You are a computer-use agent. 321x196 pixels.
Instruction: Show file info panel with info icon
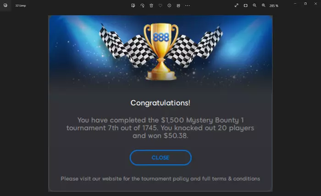point(169,6)
